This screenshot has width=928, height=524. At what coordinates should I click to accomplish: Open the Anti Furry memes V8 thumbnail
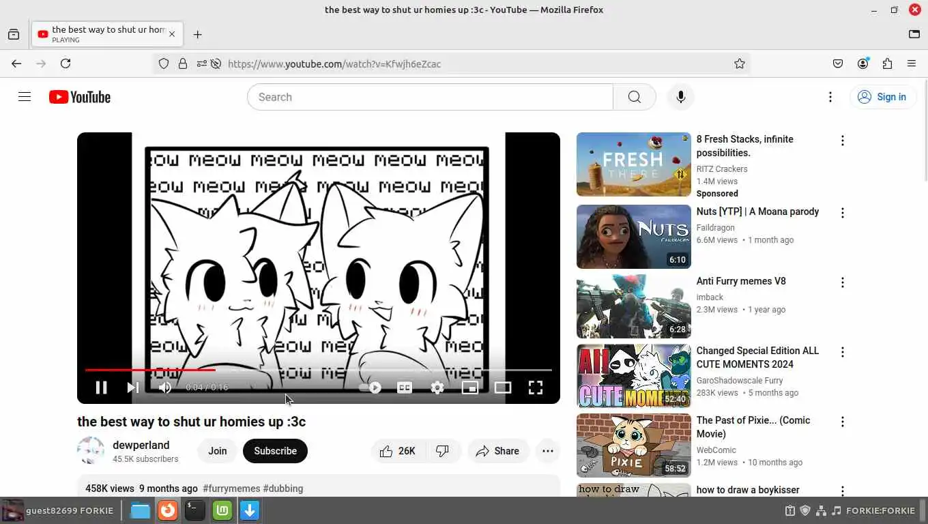click(x=634, y=306)
